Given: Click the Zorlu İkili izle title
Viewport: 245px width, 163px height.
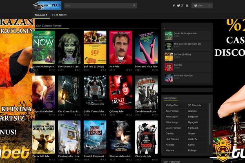Looking at the screenshot, I should point(41,156).
